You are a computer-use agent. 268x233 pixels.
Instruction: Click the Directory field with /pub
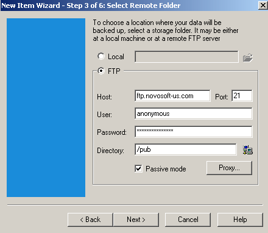pos(186,149)
